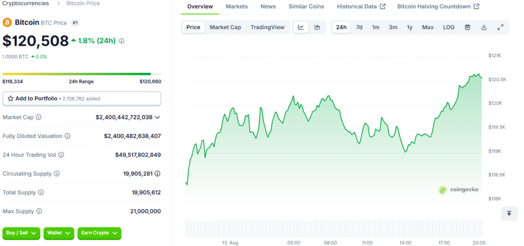
Task: Select the 24h time range
Action: [341, 27]
